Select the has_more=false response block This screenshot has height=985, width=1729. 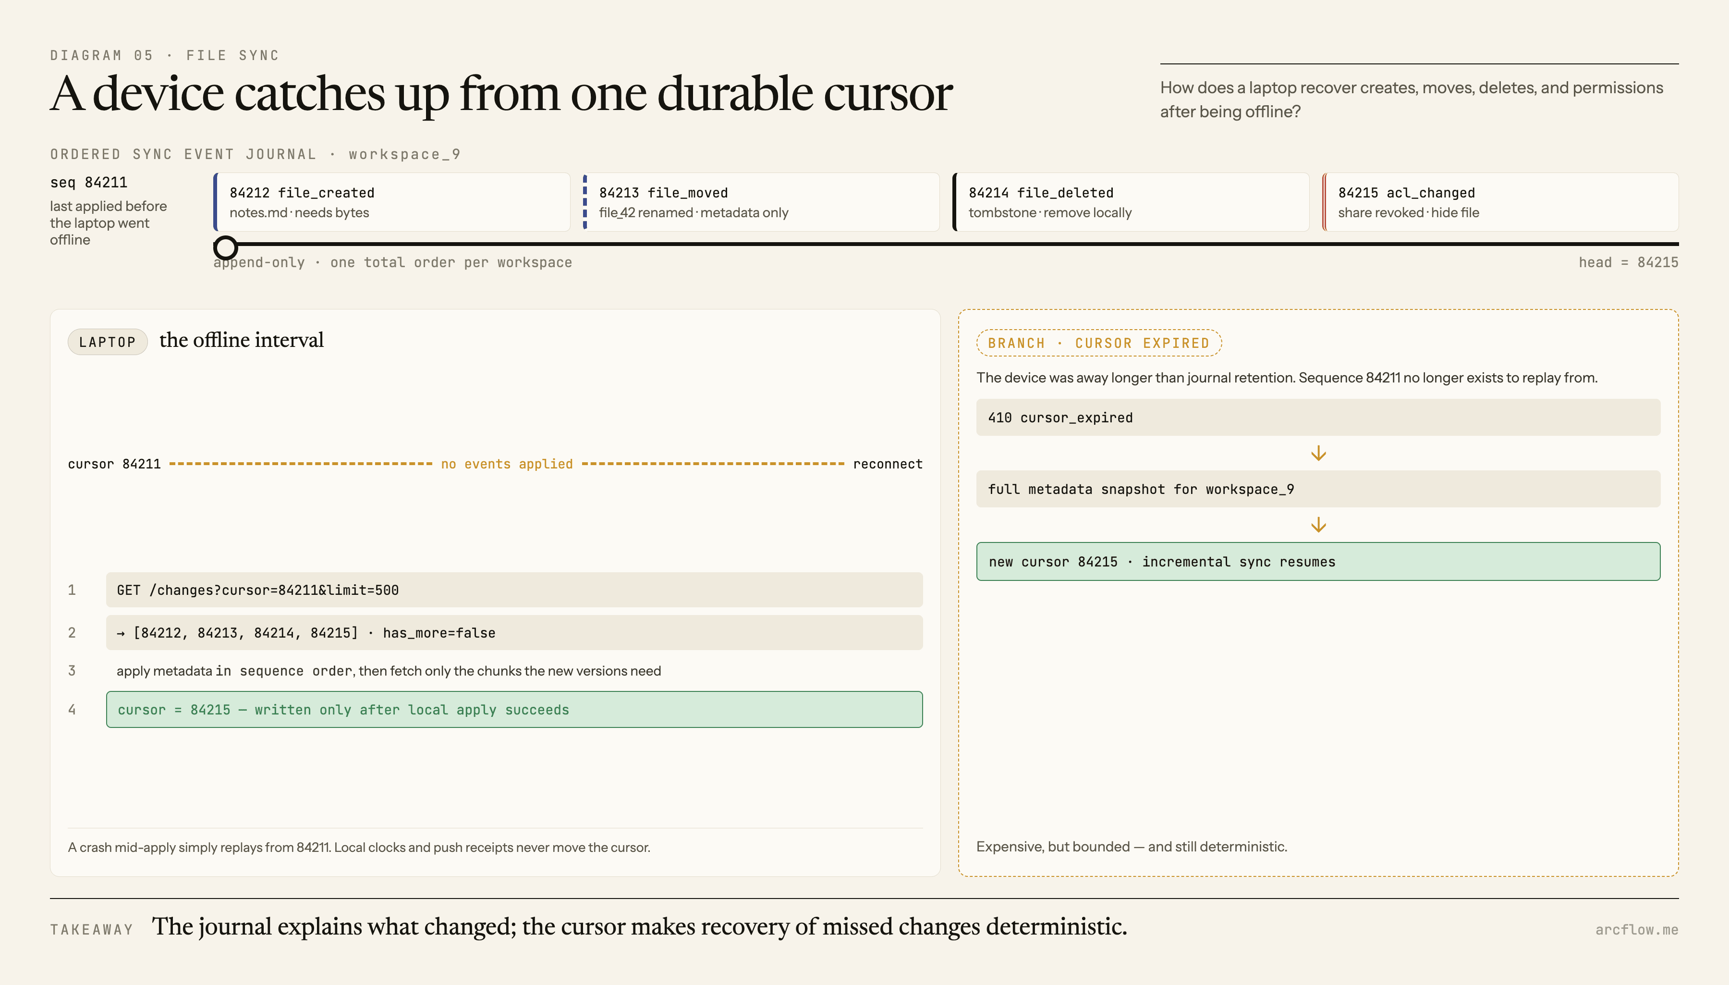click(x=514, y=632)
